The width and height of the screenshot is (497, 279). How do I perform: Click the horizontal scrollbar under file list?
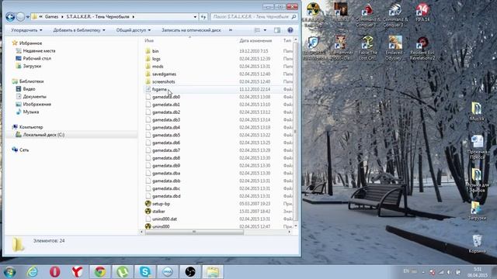194,232
